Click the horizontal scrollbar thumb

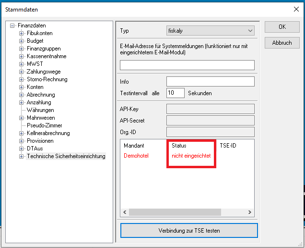[175, 212]
